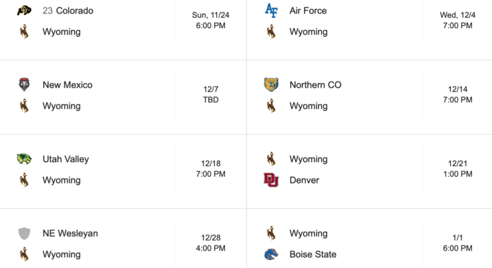Click the New Mexico Lobos logo
The width and height of the screenshot is (492, 268).
[x=24, y=85]
